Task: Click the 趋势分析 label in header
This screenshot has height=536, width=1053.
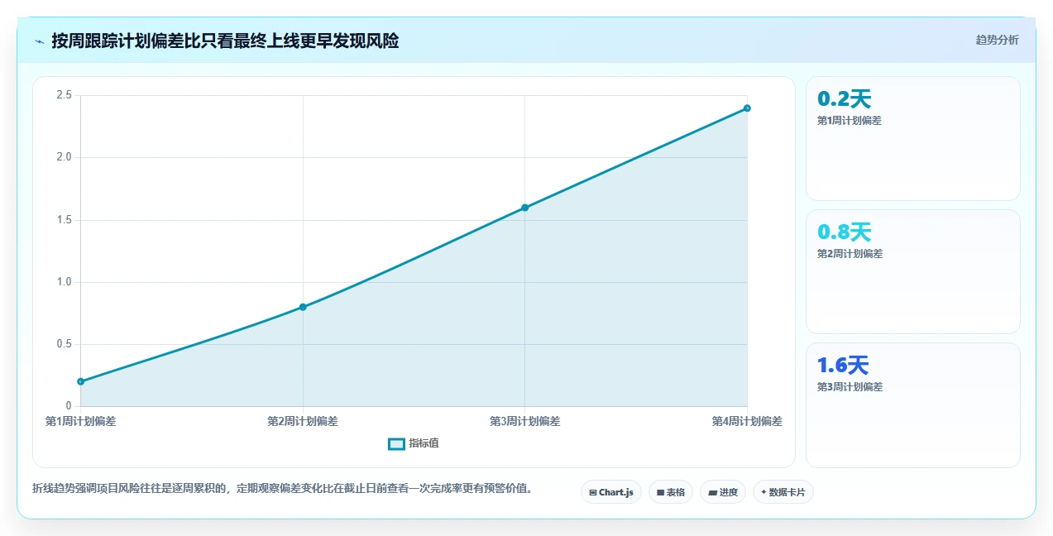Action: click(x=997, y=40)
